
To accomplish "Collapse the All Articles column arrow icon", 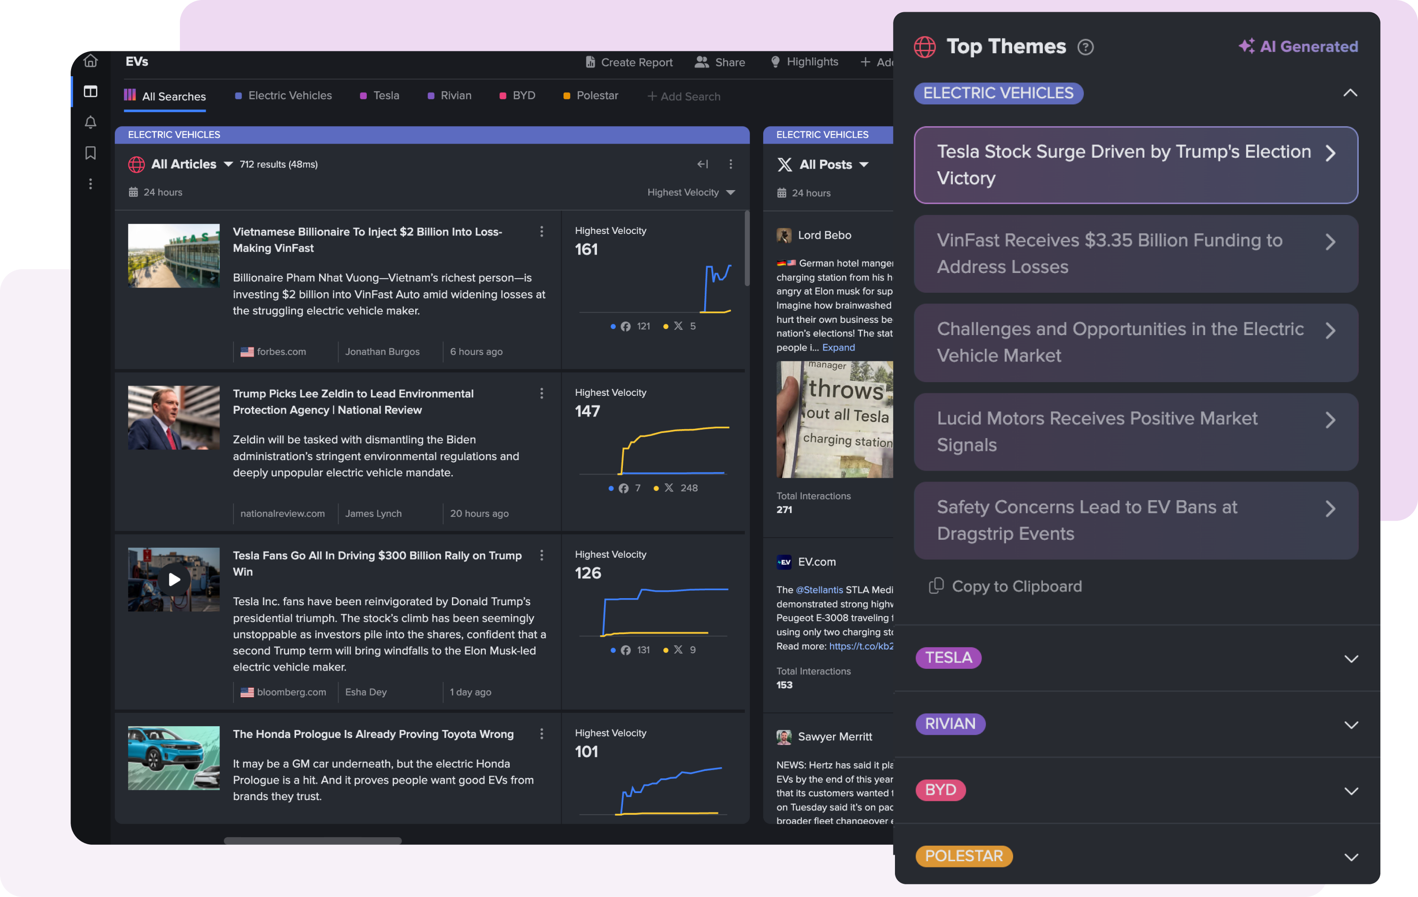I will [702, 164].
